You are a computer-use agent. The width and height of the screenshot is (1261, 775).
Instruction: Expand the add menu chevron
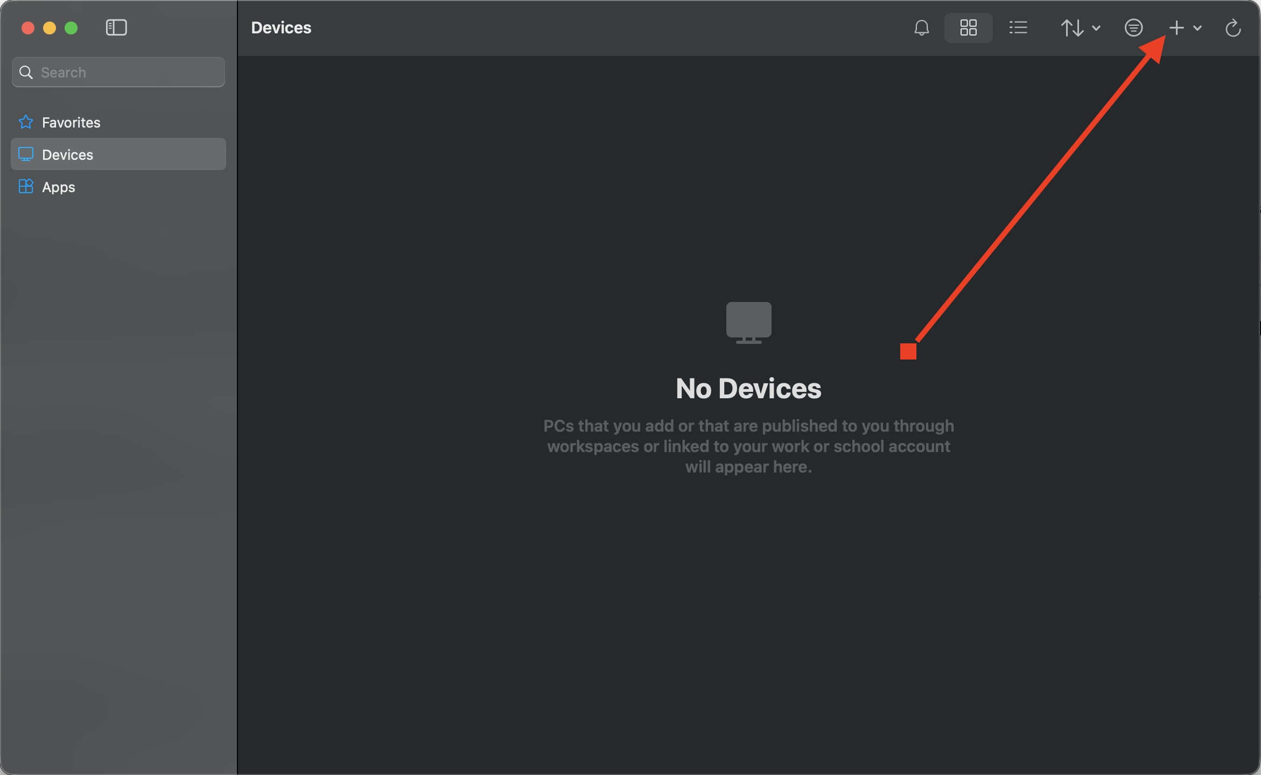[1197, 28]
